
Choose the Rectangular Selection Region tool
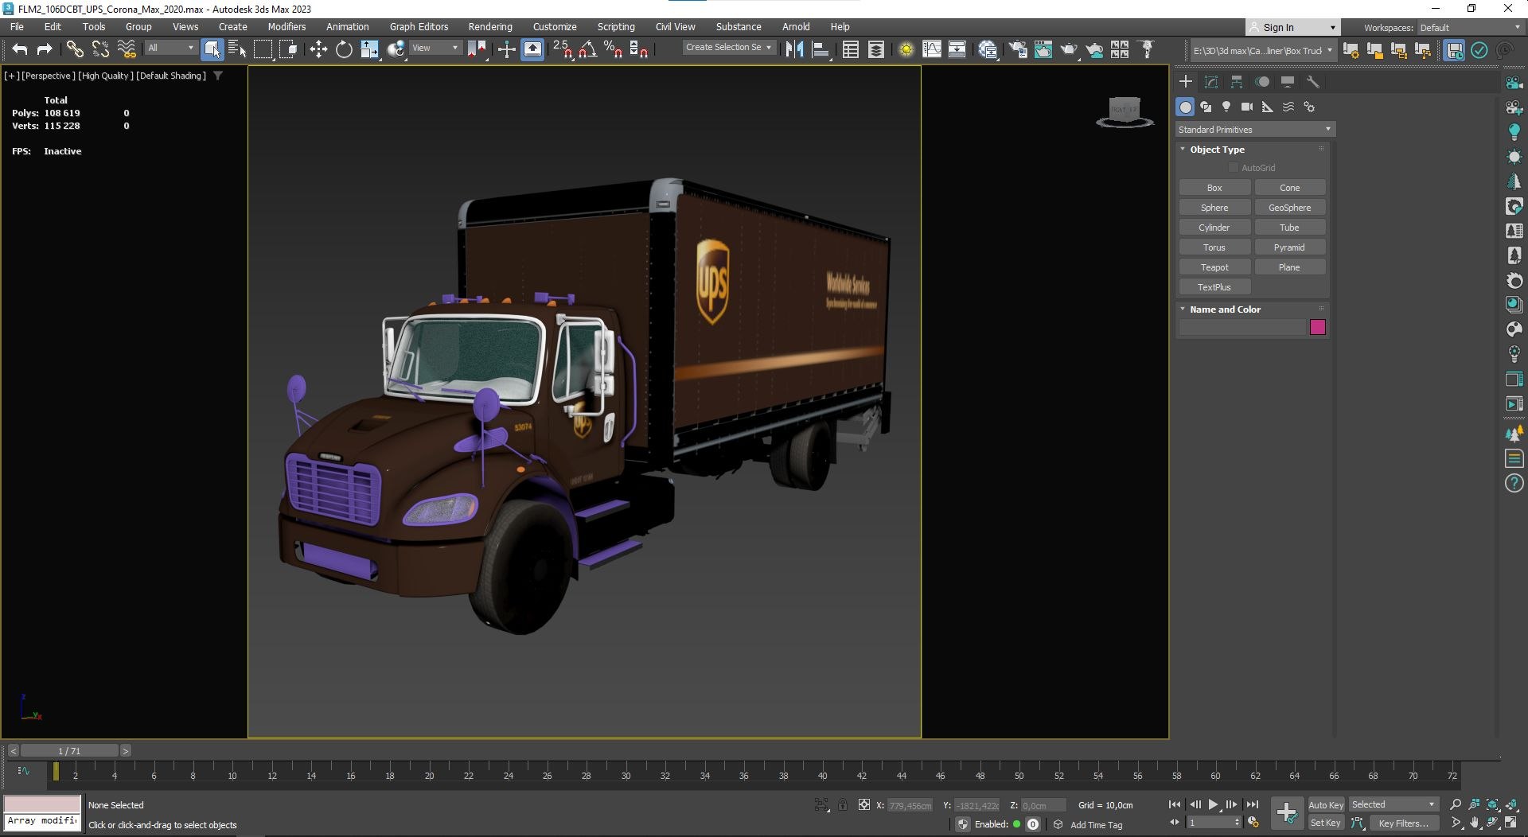pos(263,49)
